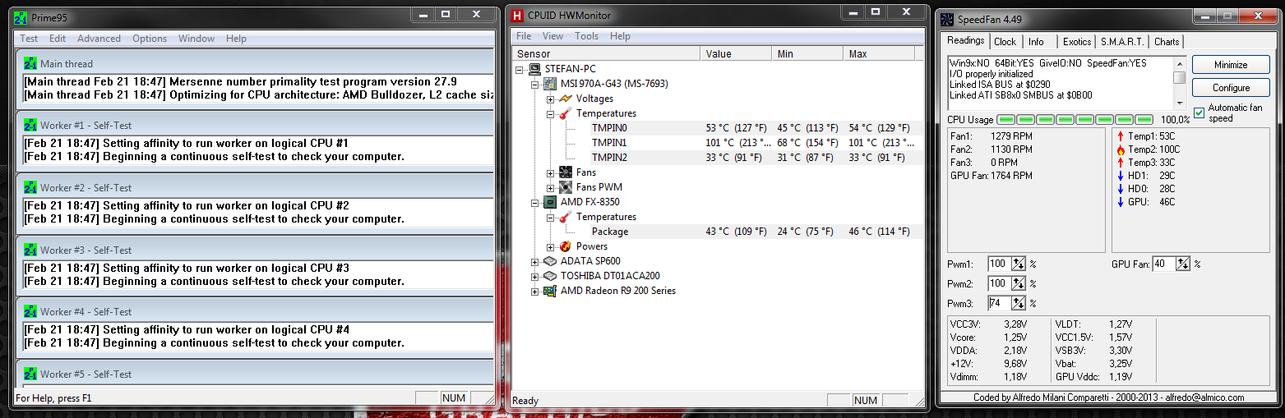
Task: Collapse the motherboard Temperatures node
Action: [550, 114]
